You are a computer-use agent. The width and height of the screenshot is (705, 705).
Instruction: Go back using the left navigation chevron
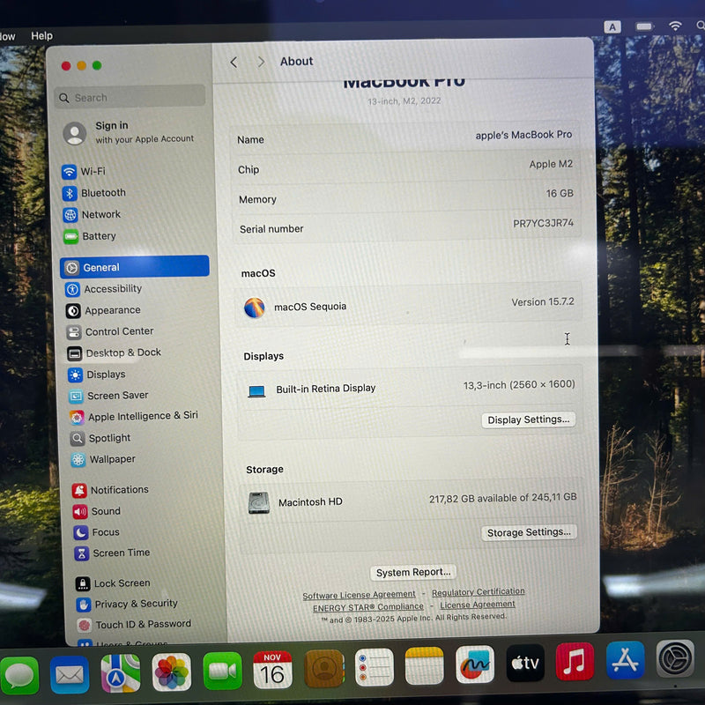234,62
